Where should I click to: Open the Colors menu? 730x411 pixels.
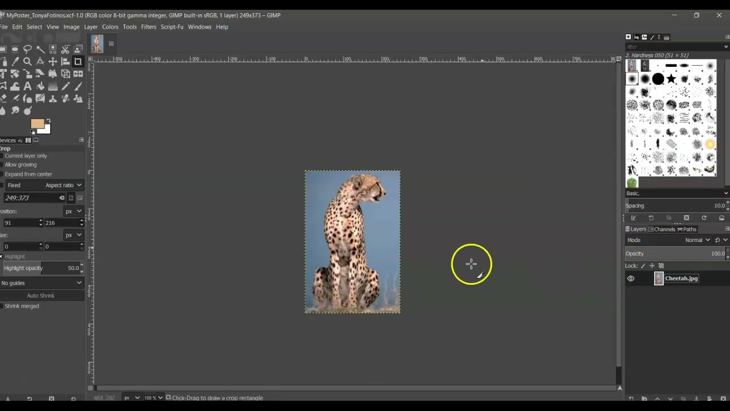pyautogui.click(x=110, y=27)
